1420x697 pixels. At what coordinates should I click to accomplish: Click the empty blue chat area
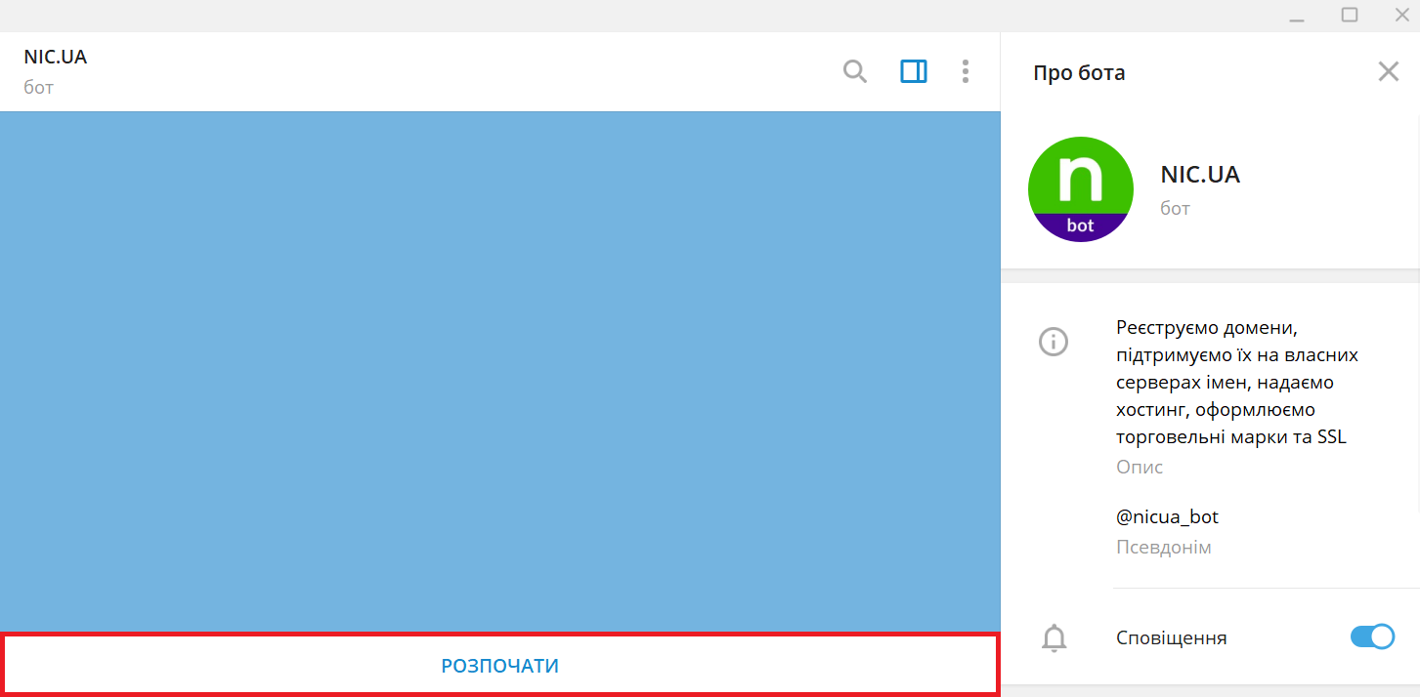[x=499, y=371]
